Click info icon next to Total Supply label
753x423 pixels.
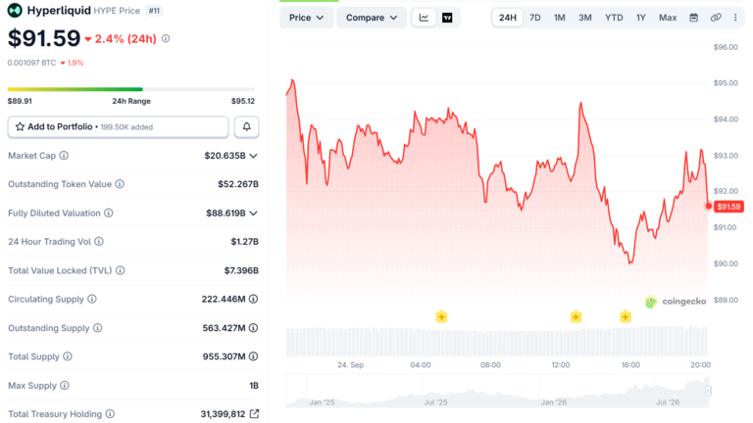point(68,356)
